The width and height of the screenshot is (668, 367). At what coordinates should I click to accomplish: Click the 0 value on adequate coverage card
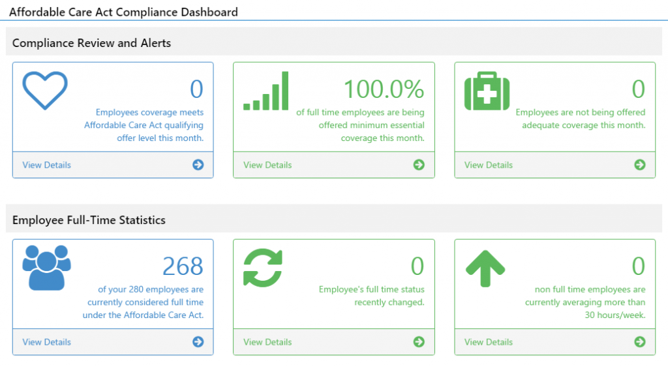coord(638,89)
